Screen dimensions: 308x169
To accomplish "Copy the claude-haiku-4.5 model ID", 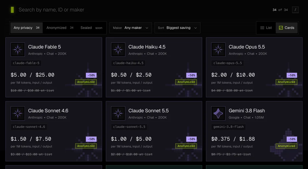I will (128, 63).
